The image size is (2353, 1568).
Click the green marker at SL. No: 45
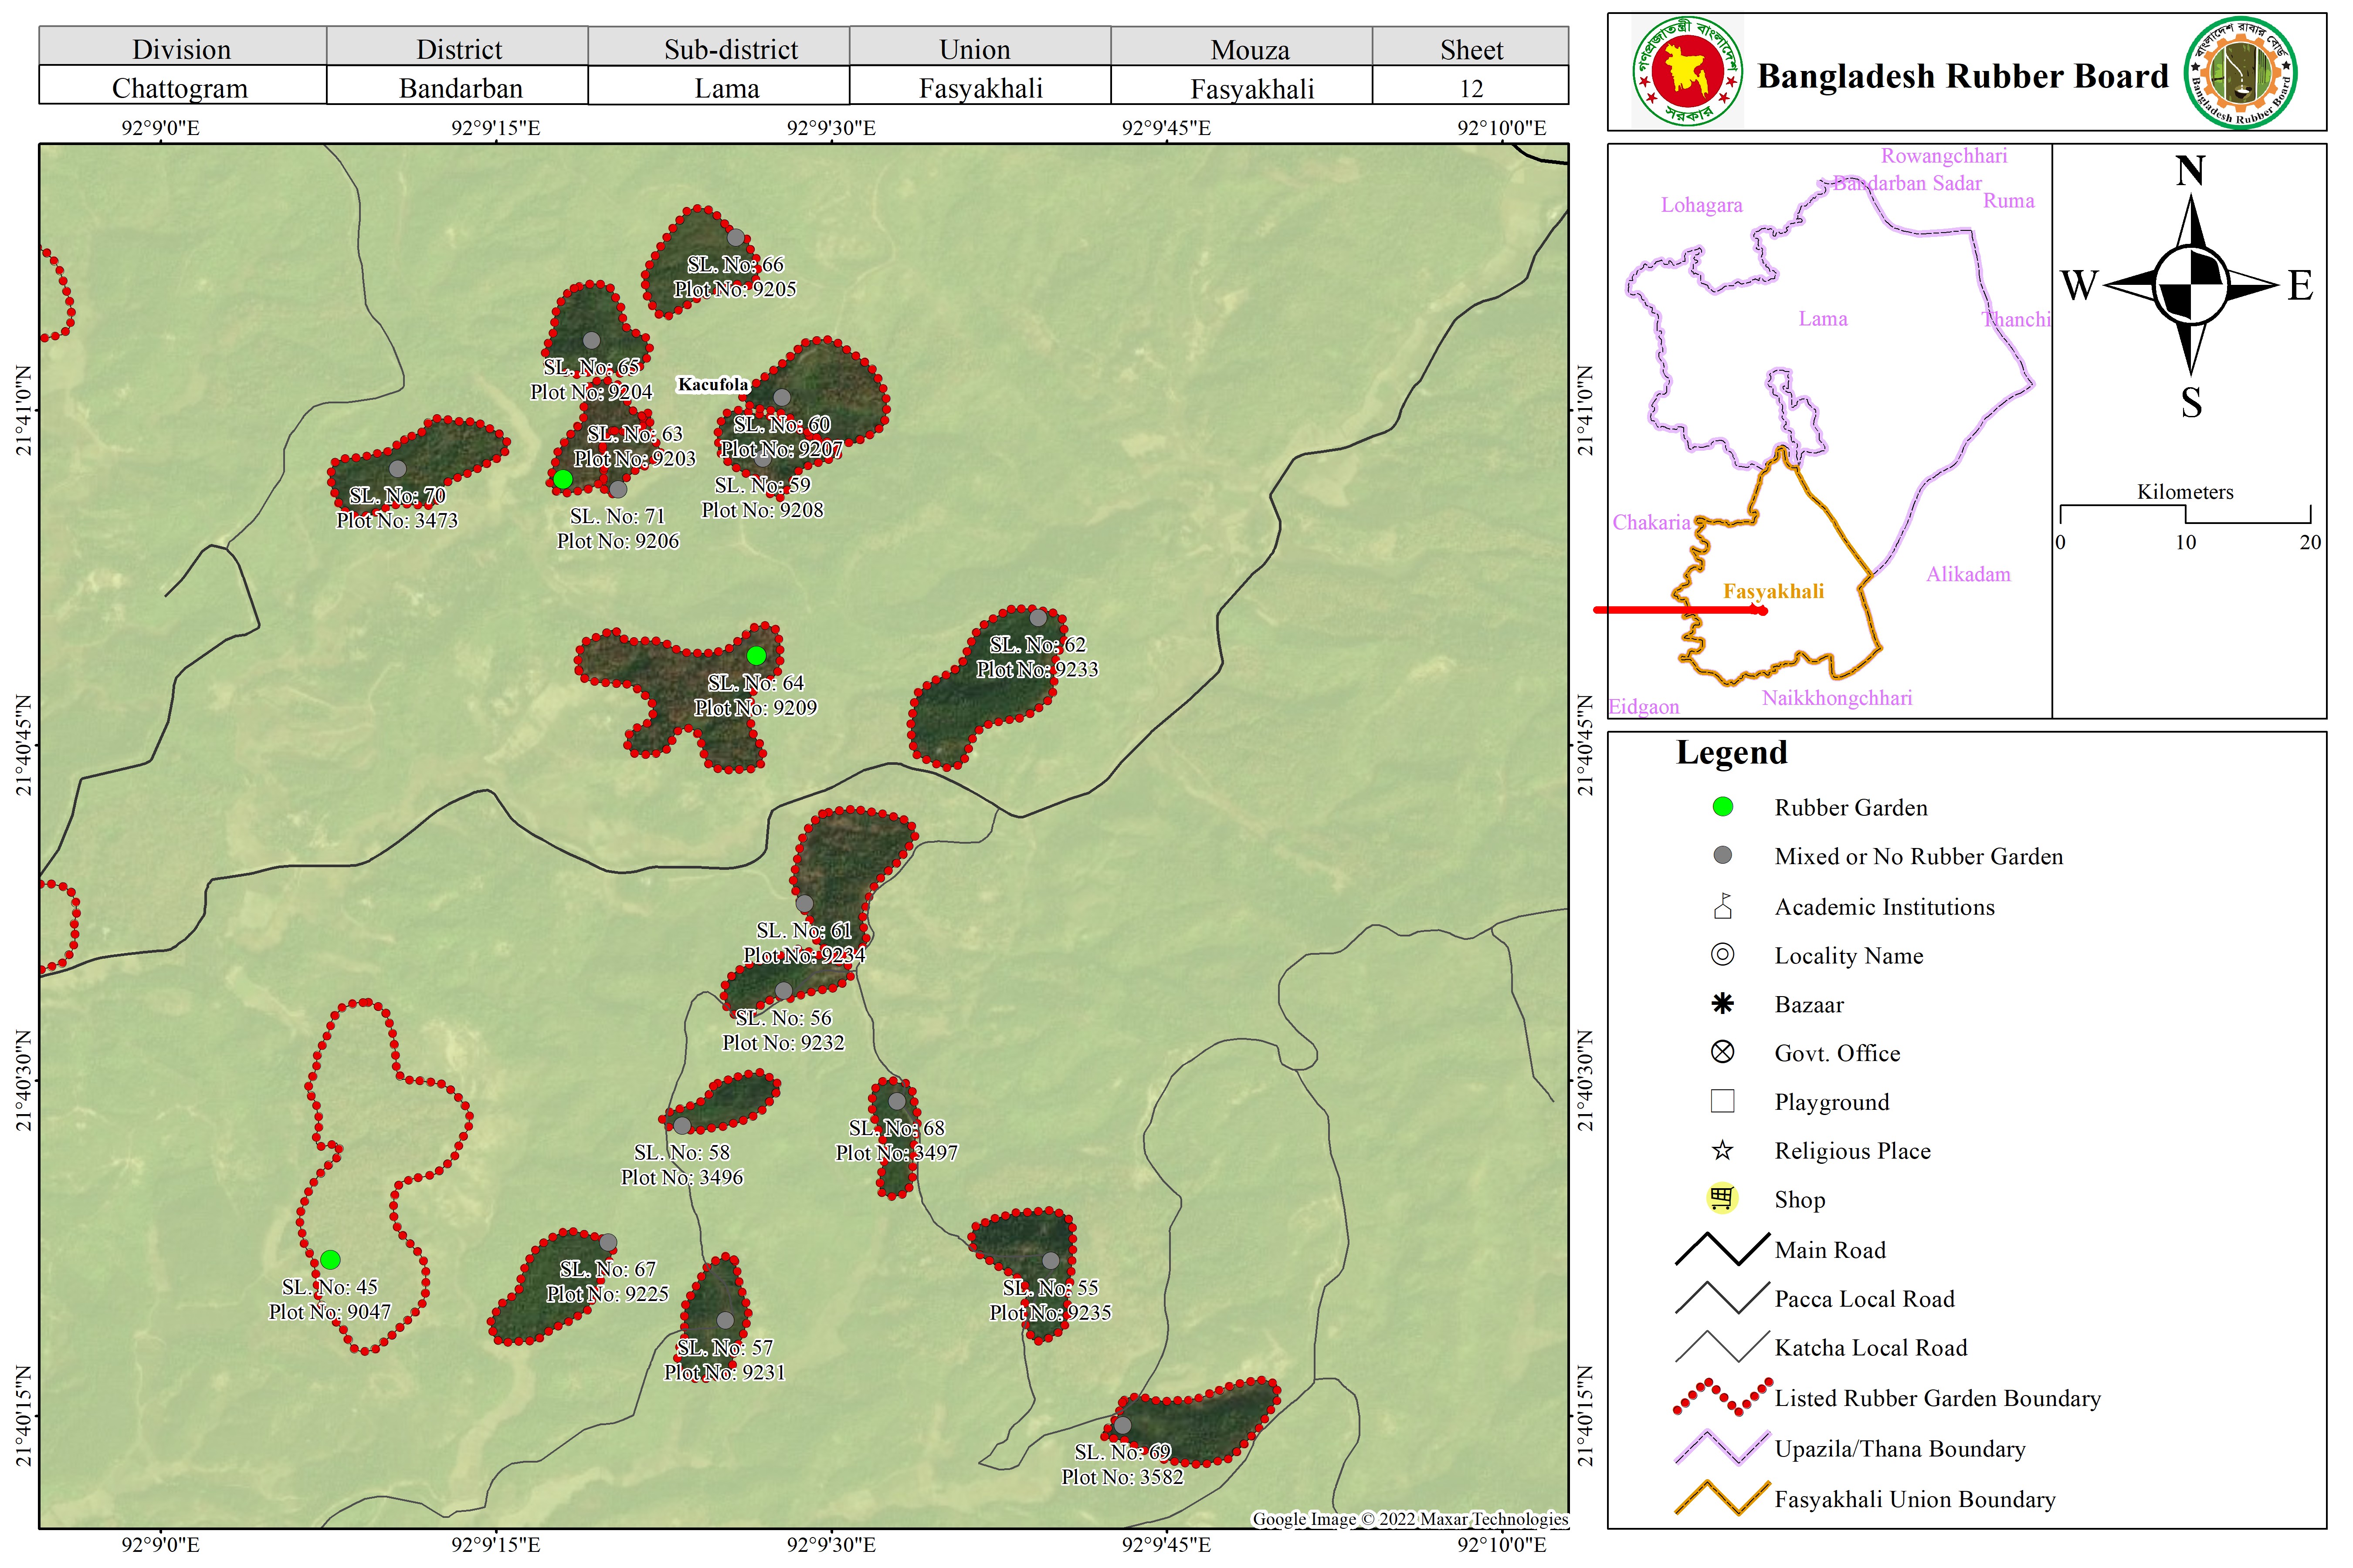tap(330, 1260)
